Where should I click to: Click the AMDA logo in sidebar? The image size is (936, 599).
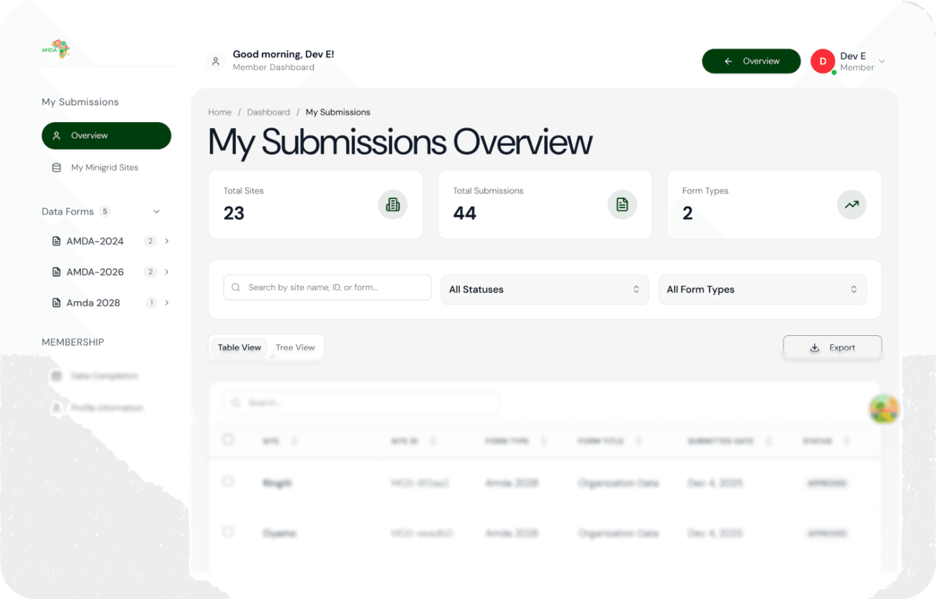[x=56, y=49]
